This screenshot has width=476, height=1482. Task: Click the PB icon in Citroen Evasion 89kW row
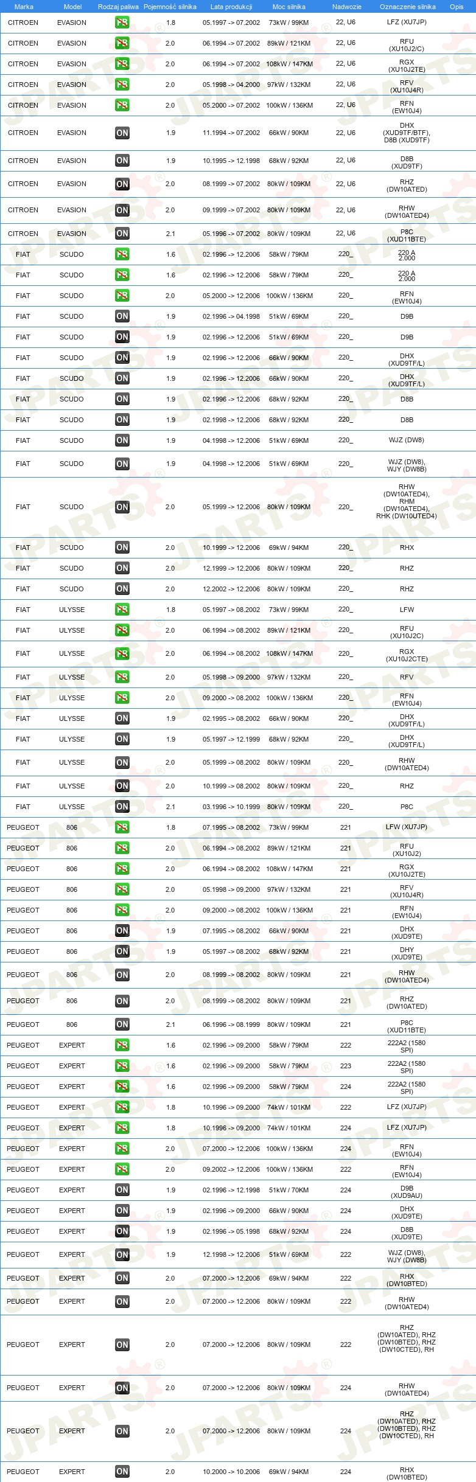coord(122,43)
